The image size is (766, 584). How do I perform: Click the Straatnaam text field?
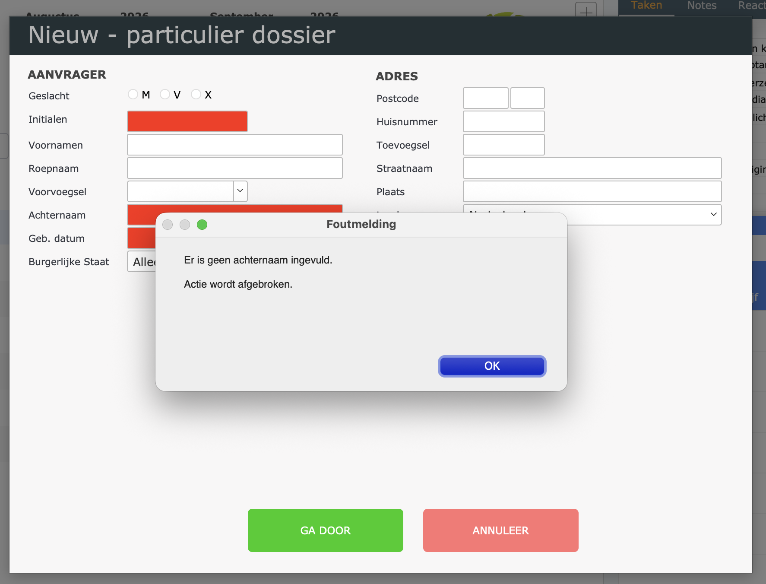[592, 168]
